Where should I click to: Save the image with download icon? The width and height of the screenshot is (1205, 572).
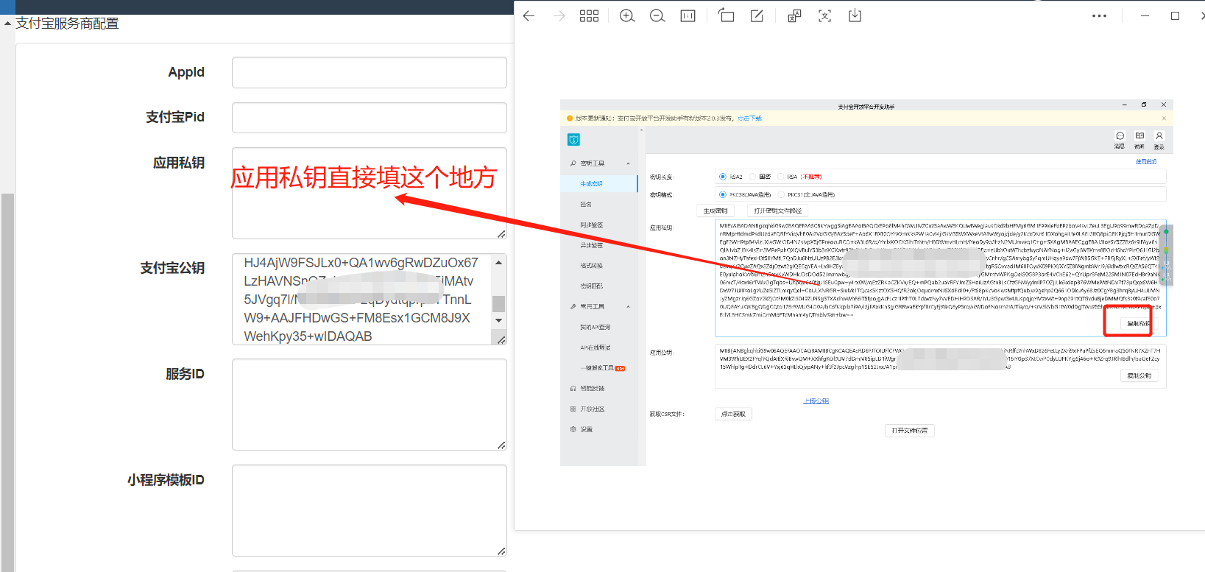pos(855,16)
